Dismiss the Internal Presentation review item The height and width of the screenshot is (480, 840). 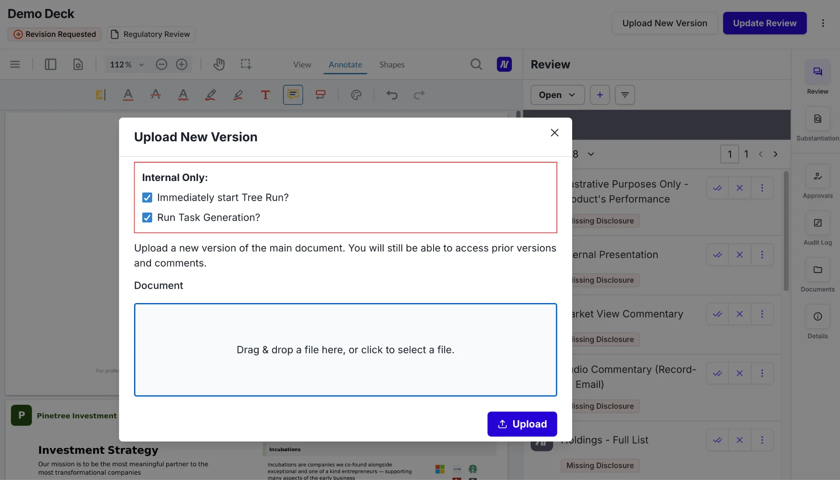[740, 255]
